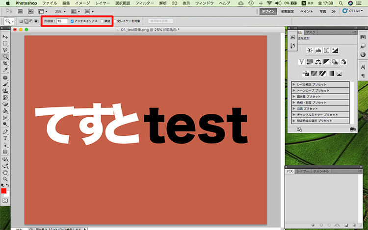Screen dimensions: 368x230
Task: Switch to the レイヤー tab
Action: 303,171
